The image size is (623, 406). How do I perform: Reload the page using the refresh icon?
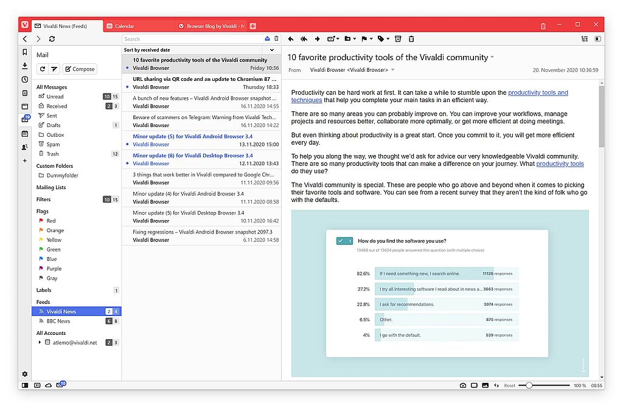[52, 39]
